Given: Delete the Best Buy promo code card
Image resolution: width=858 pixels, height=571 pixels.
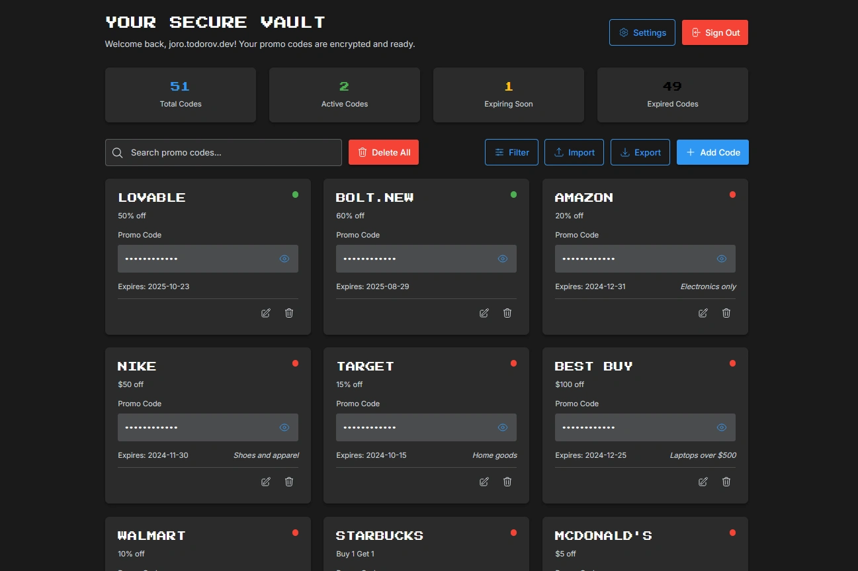Looking at the screenshot, I should pyautogui.click(x=726, y=482).
